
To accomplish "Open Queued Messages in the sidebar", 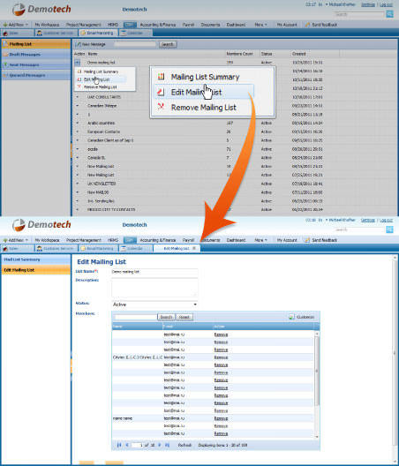I will [x=36, y=75].
